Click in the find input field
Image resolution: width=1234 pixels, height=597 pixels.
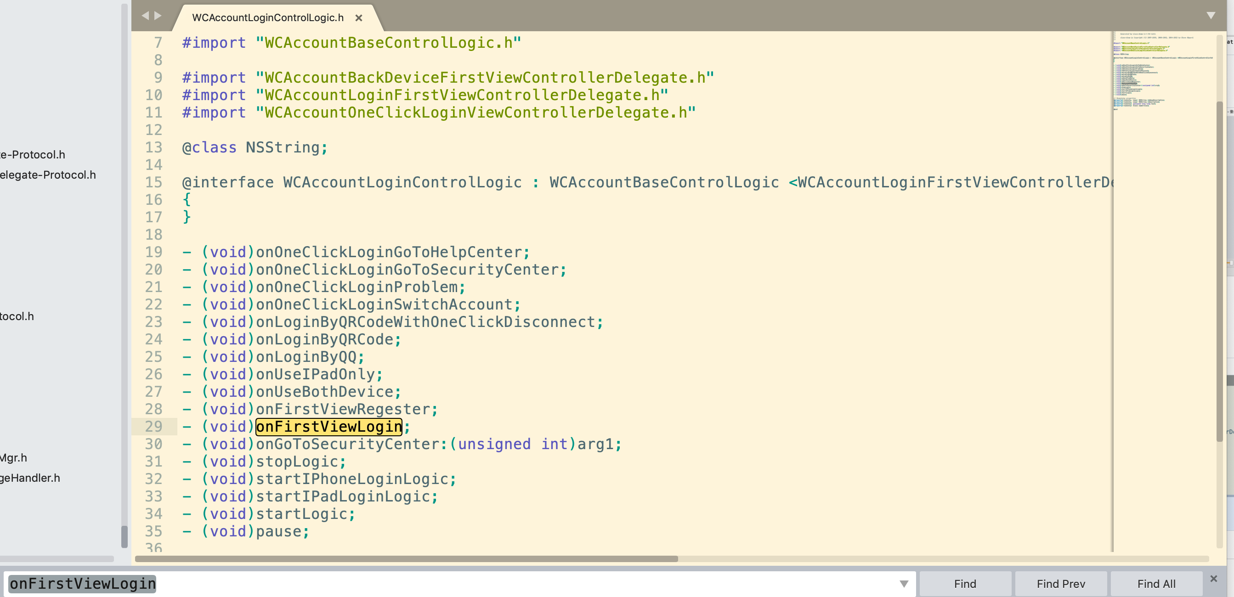[479, 584]
